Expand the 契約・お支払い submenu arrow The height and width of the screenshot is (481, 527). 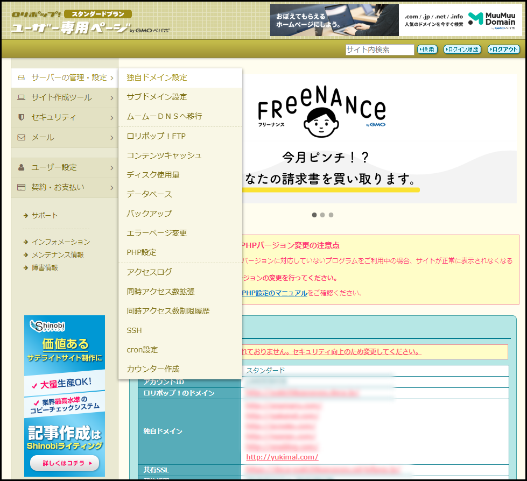(x=111, y=188)
